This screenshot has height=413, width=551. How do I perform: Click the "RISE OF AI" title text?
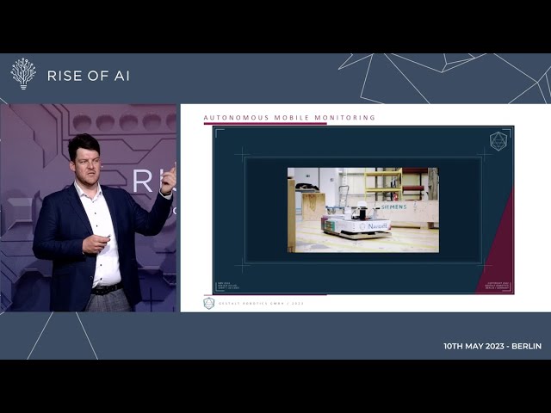[88, 76]
